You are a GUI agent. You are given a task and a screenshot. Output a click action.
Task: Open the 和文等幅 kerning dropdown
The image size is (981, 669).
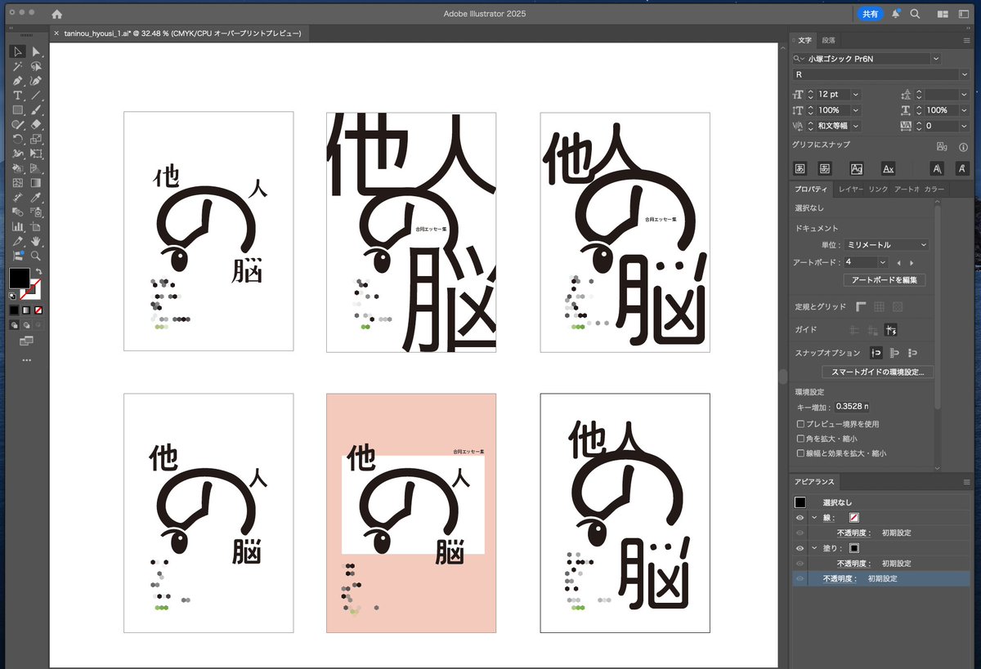(855, 126)
